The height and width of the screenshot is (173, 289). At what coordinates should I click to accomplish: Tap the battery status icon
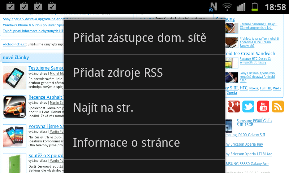pos(255,6)
